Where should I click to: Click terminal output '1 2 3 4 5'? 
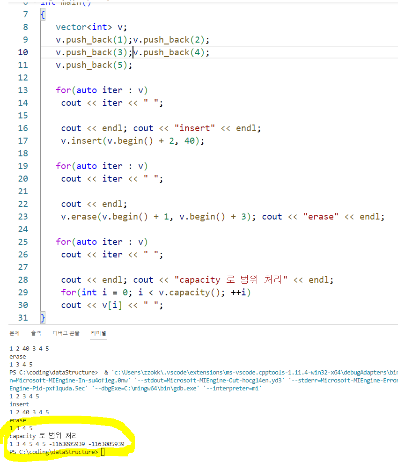[x=24, y=396]
